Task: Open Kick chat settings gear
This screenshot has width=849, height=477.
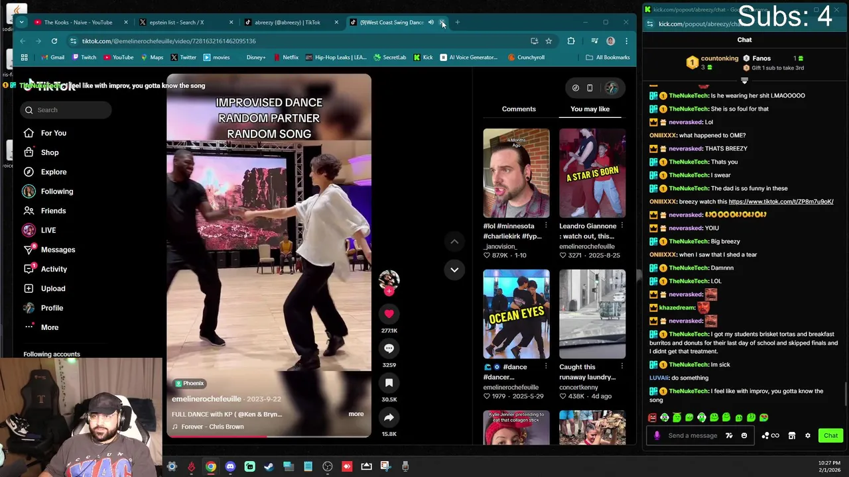Action: [807, 436]
